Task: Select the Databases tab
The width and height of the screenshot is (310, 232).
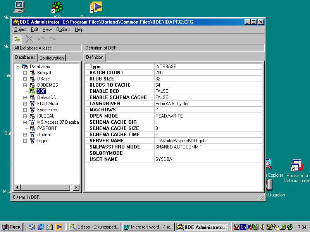Action: point(25,57)
